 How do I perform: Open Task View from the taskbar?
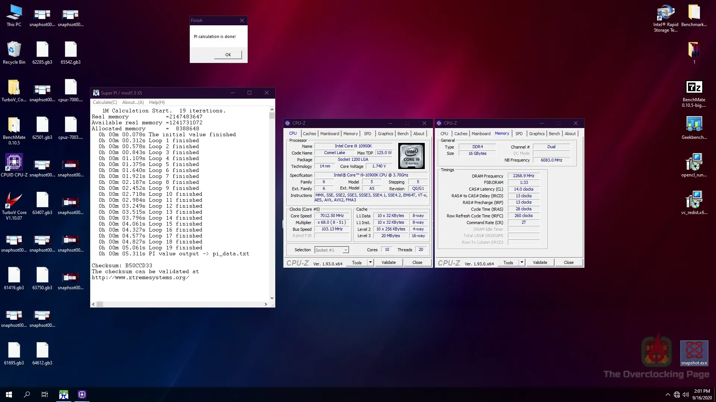(x=45, y=395)
